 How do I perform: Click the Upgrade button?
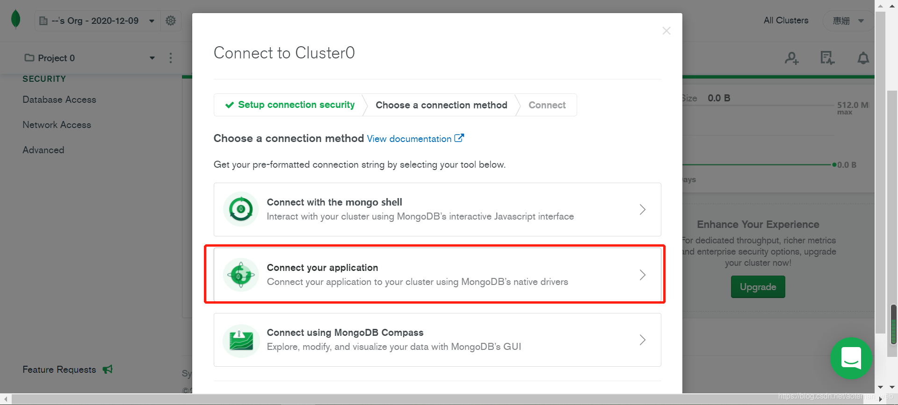758,287
